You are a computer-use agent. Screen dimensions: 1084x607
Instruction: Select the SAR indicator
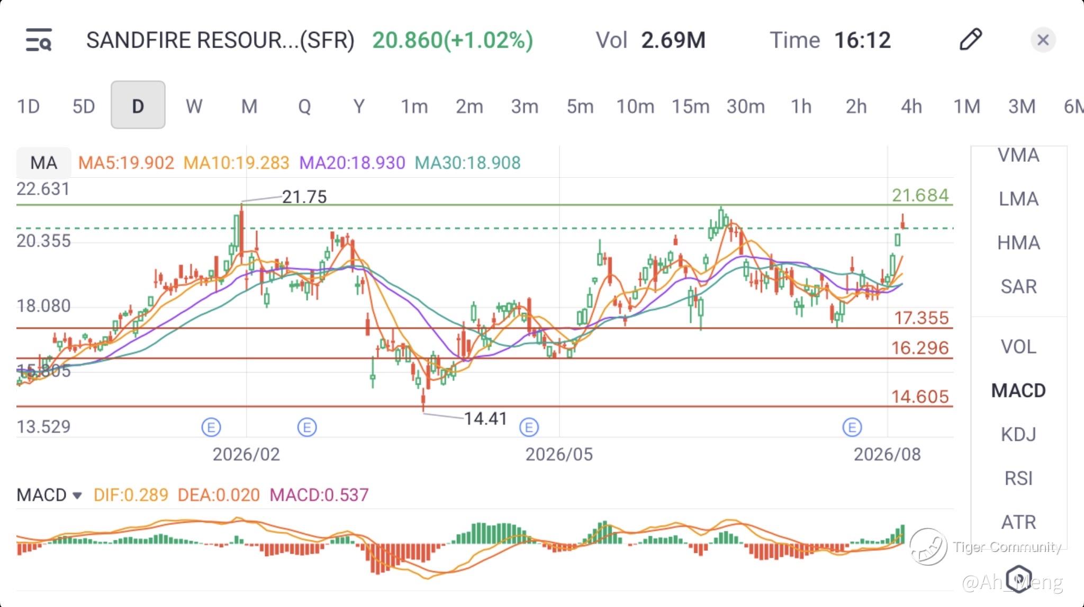(1018, 287)
